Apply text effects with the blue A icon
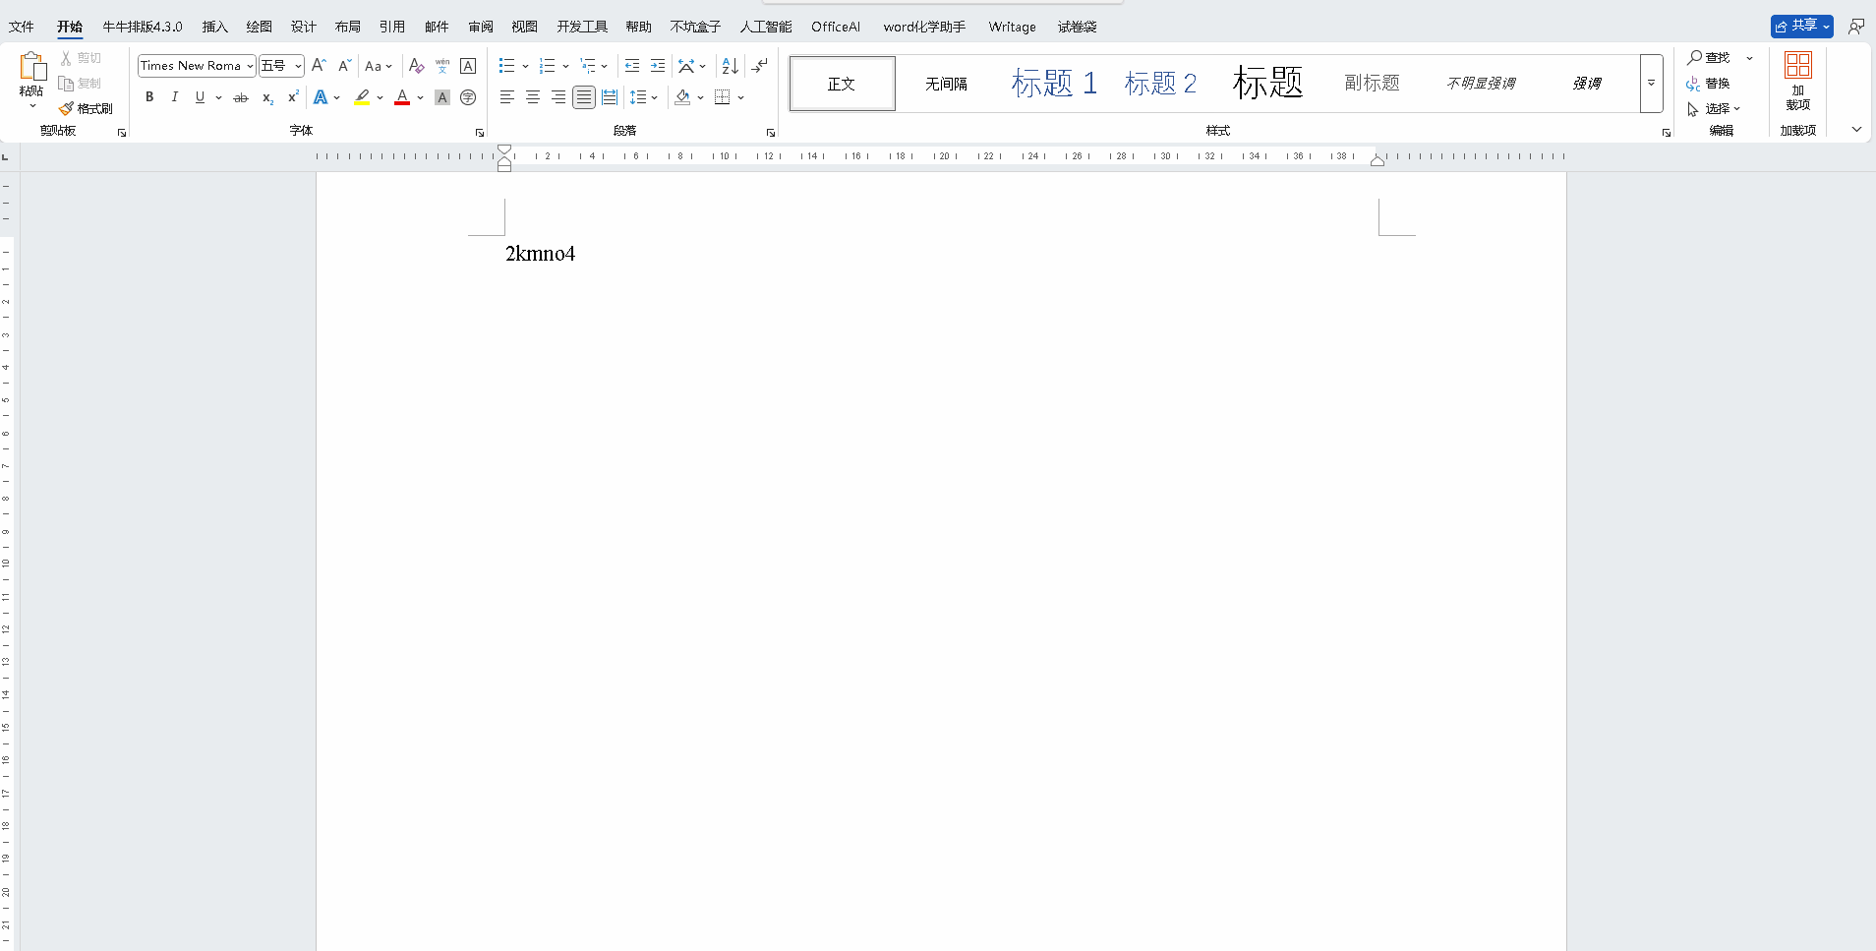The width and height of the screenshot is (1876, 951). click(x=321, y=97)
